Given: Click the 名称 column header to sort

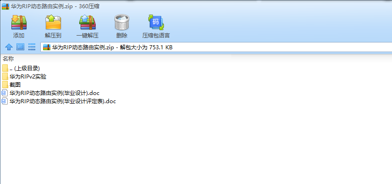Looking at the screenshot, I should point(8,59).
